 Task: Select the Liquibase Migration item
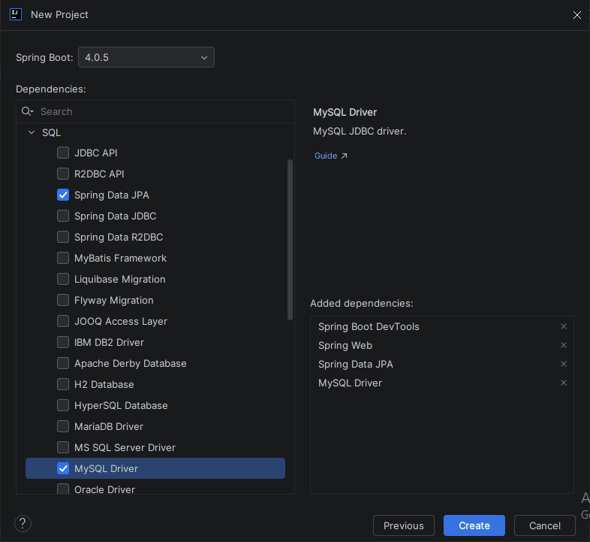[x=119, y=279]
